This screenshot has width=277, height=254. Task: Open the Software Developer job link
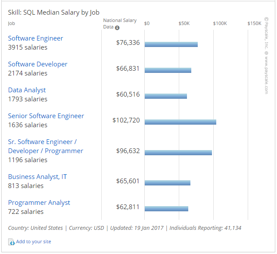[x=37, y=64]
